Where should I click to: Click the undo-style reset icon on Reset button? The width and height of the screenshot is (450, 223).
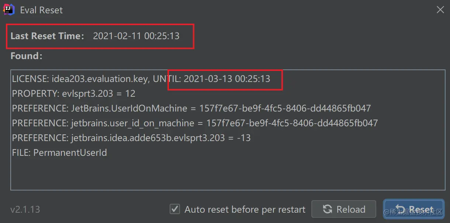[402, 209]
